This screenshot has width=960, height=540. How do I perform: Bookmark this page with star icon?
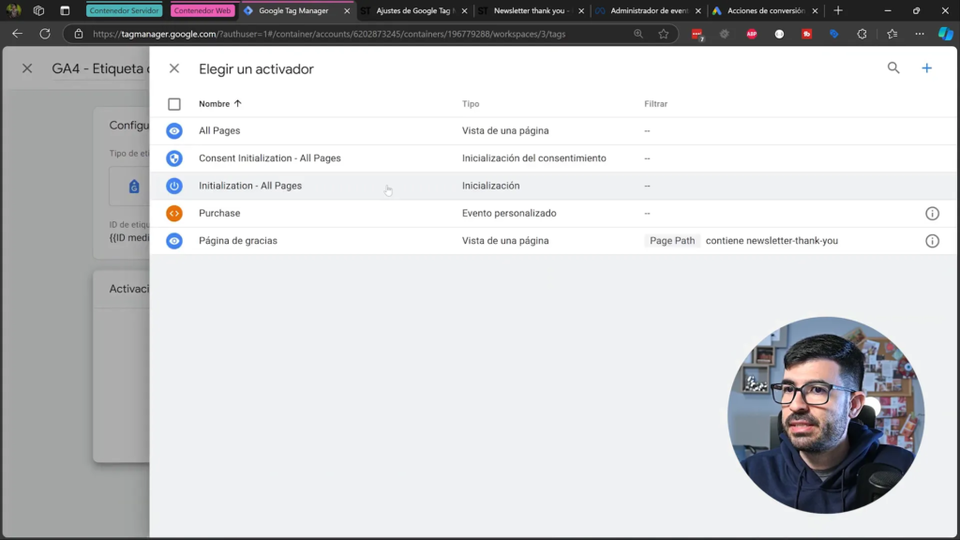tap(663, 34)
